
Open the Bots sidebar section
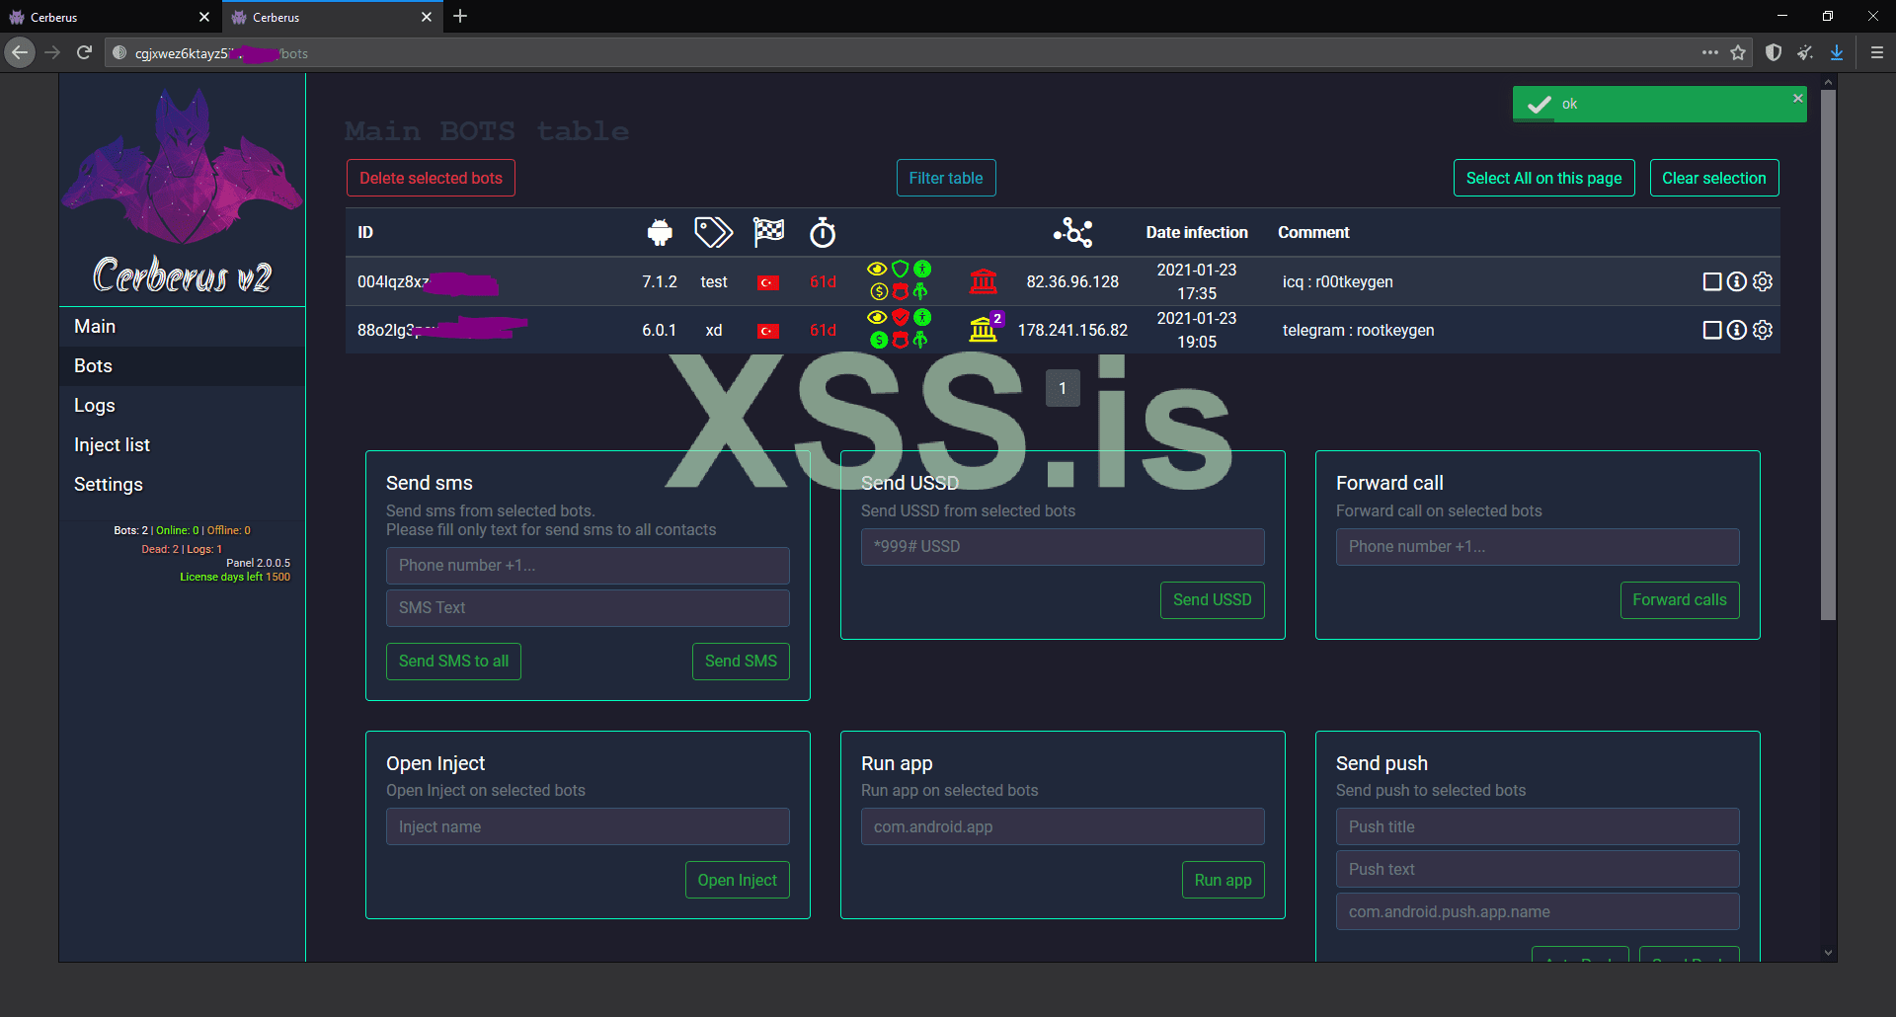click(x=183, y=366)
